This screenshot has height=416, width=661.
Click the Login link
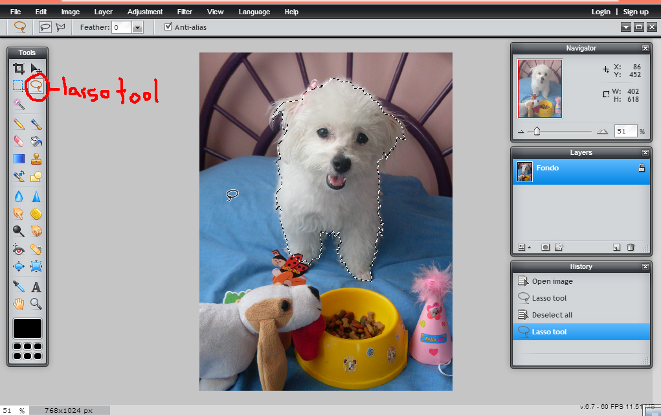point(601,12)
